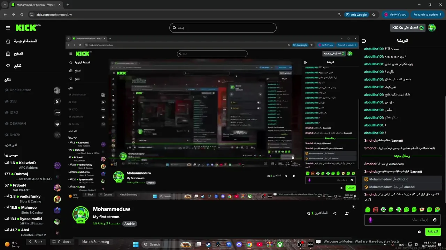Collapse the chat panel with arrow icon
Image resolution: width=446 pixels, height=250 pixels.
coord(364,41)
